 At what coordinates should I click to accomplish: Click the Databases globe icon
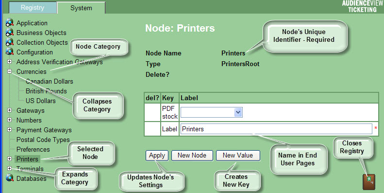coord(10,178)
